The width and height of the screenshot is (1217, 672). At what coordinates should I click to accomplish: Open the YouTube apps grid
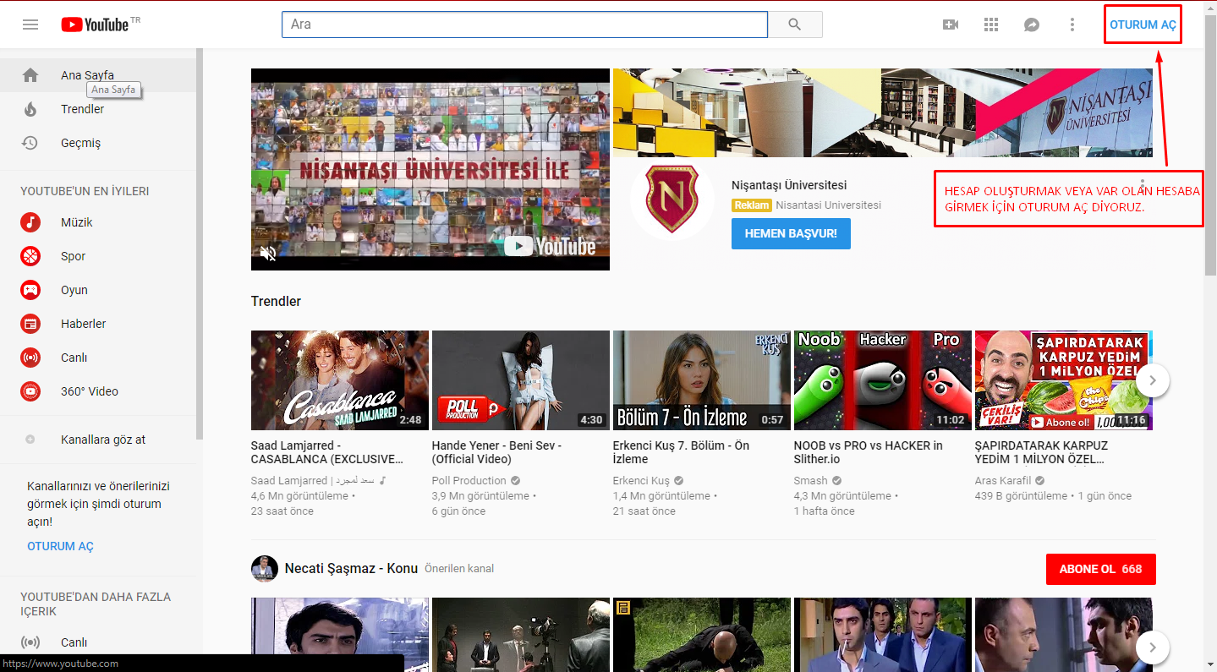pyautogui.click(x=991, y=25)
